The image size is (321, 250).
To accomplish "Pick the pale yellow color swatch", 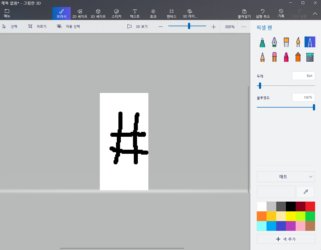I will coord(281,216).
